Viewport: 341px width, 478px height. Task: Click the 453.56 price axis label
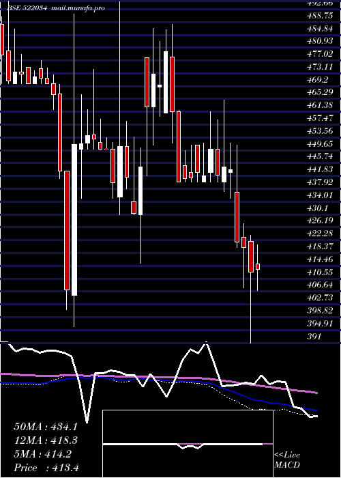click(321, 131)
